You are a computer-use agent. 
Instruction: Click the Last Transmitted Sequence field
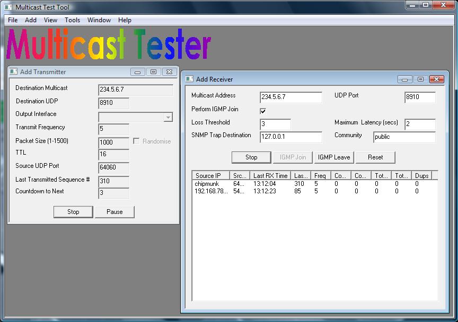[x=114, y=181]
